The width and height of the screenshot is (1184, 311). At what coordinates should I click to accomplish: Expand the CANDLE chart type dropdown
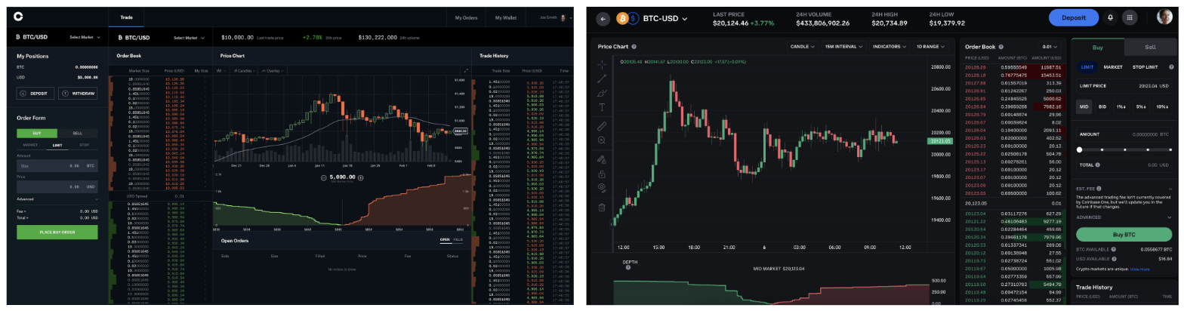tap(802, 47)
